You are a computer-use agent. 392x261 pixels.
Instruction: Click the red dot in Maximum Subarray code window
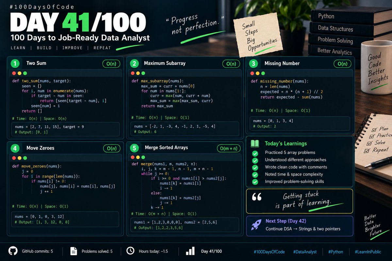[x=133, y=73]
